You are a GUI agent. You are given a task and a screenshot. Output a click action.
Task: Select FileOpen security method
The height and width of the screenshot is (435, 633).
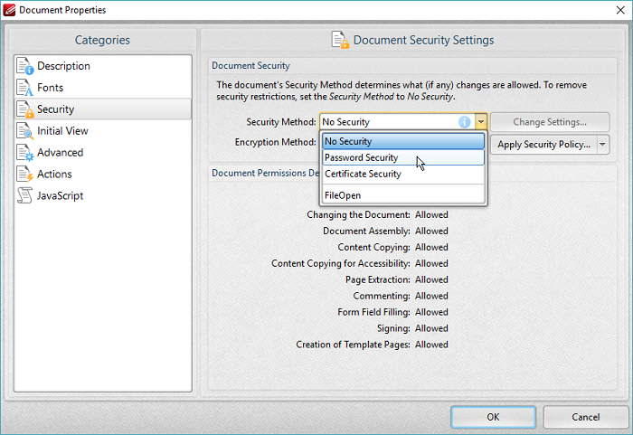pos(403,195)
